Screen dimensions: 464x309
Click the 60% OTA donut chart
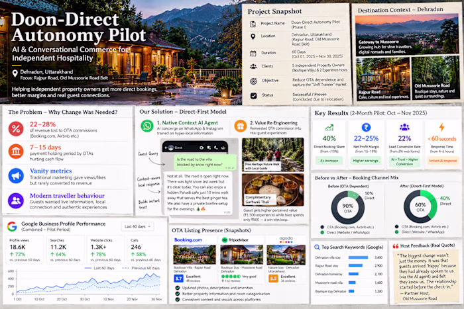(x=420, y=206)
